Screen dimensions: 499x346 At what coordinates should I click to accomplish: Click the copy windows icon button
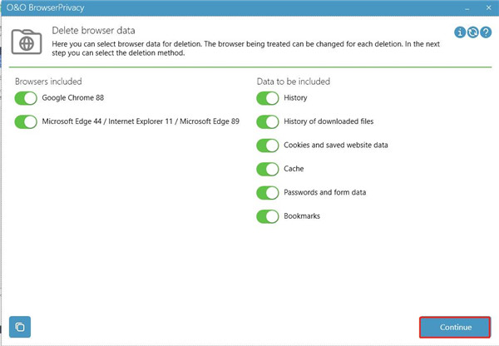pyautogui.click(x=20, y=327)
